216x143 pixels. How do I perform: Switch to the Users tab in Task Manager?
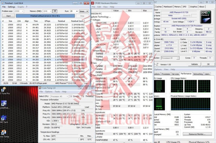pos(207,74)
